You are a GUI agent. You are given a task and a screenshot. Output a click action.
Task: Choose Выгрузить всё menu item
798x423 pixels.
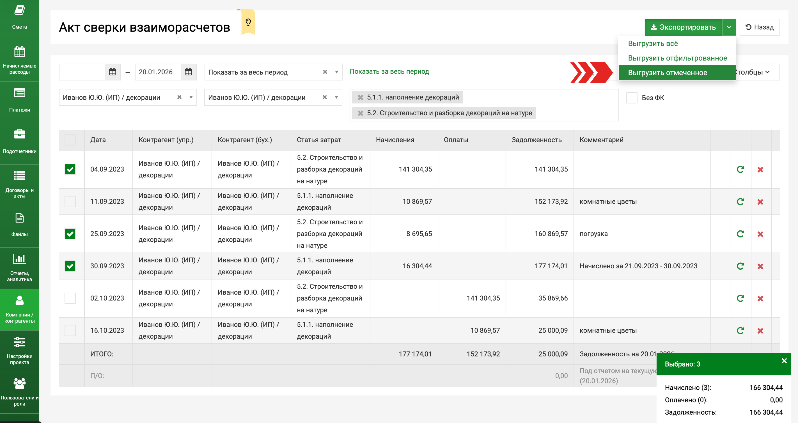point(653,44)
